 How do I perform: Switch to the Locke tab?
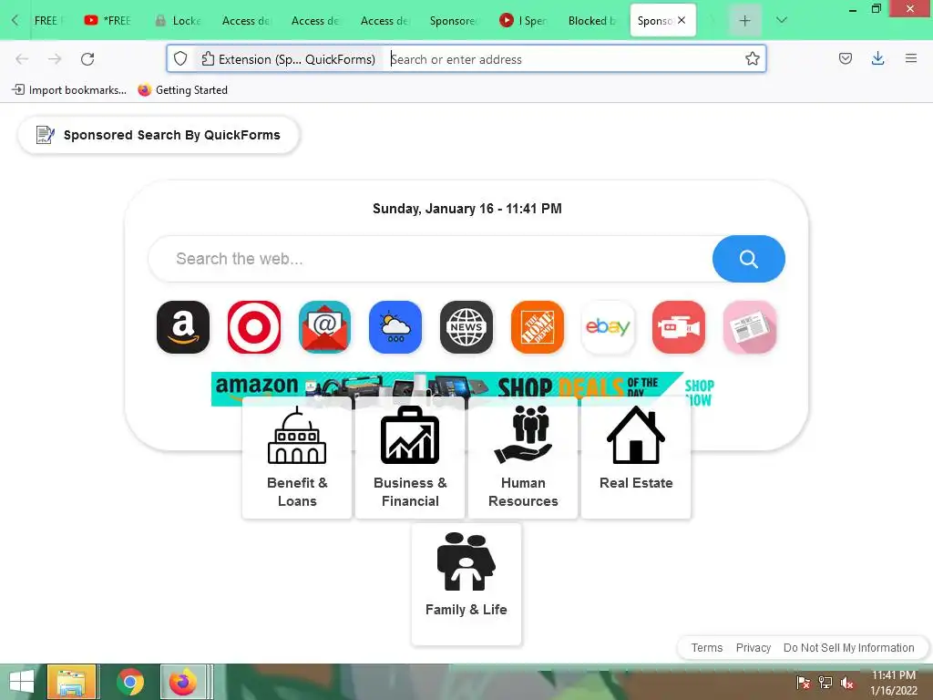[178, 20]
